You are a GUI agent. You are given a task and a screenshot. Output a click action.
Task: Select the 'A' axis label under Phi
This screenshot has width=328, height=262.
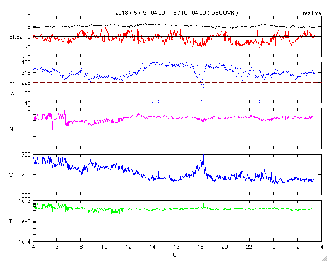click(x=12, y=94)
